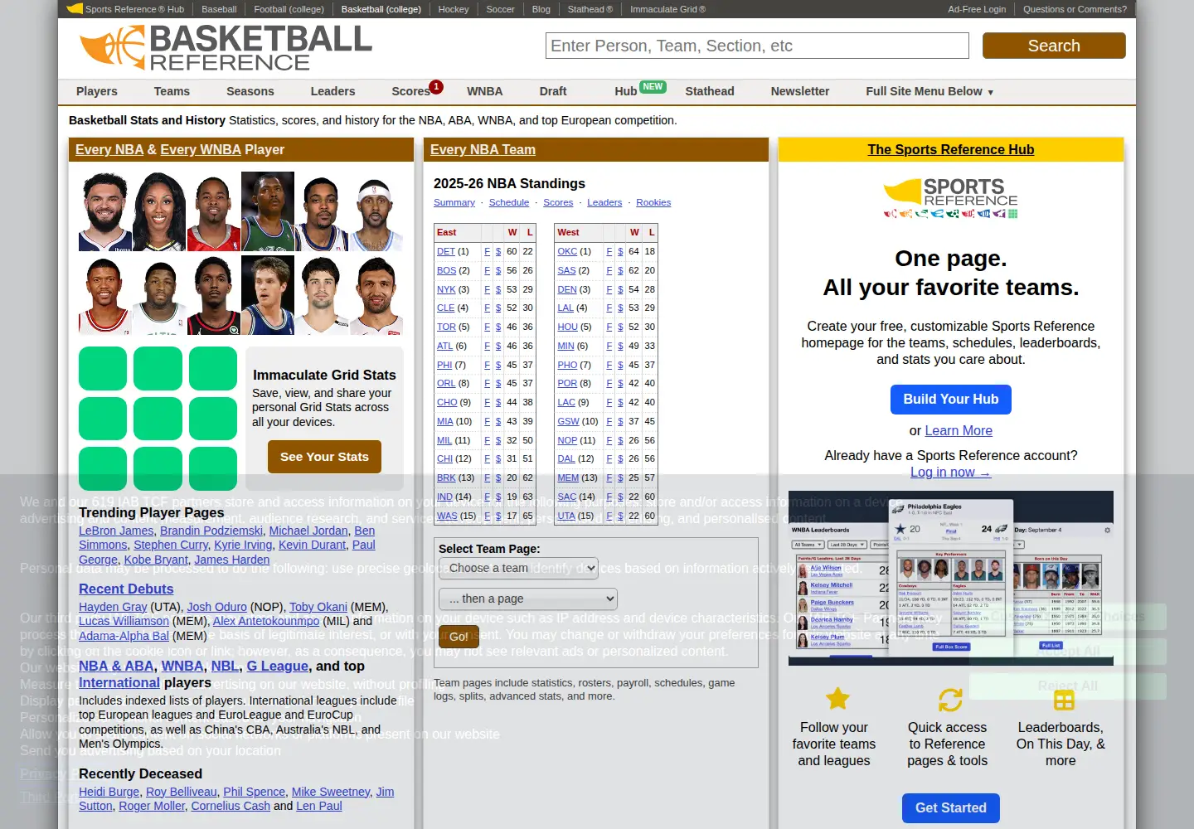This screenshot has height=829, width=1194.
Task: Click the Hub dashboard preview image
Action: 950,578
